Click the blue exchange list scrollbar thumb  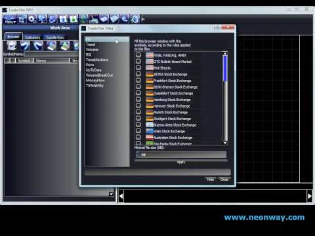pos(225,68)
